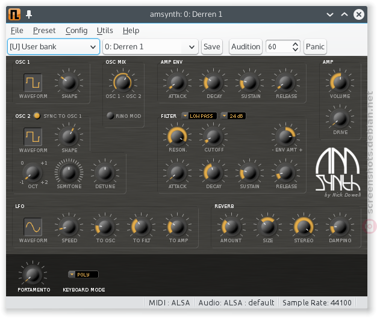Open the Utils menu
Screen dimensions: 377x318
105,31
